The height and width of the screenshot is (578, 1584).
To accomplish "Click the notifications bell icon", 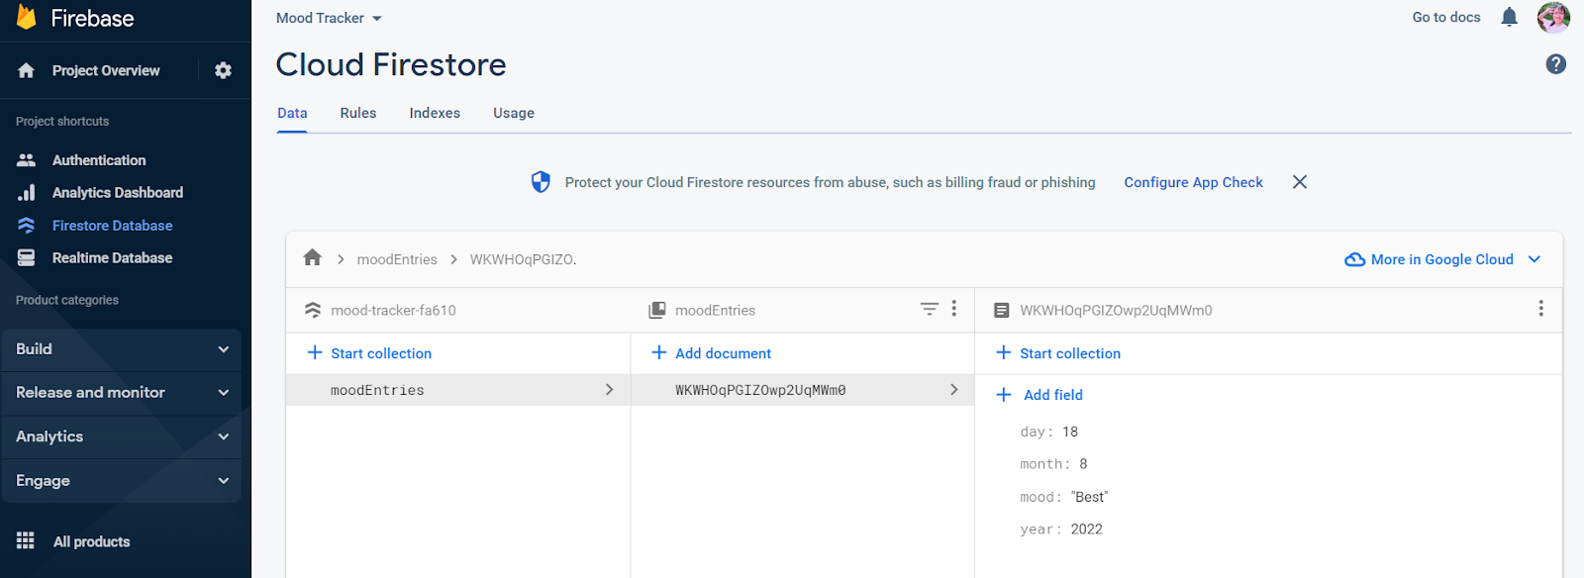I will pos(1509,17).
